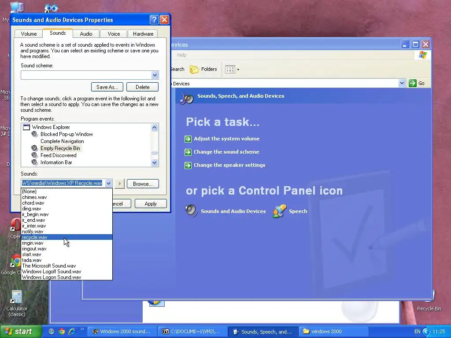This screenshot has width=451, height=338.
Task: Choose tada.wav from the list
Action: coord(67,260)
